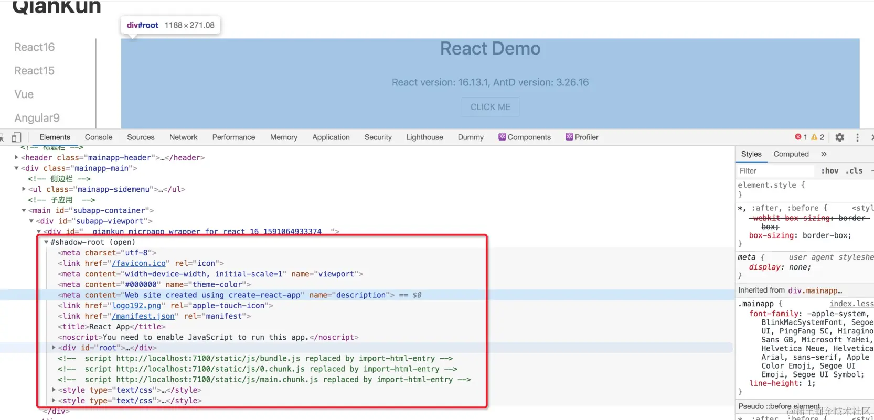Collapse the #shadow-root (open) node

pos(46,242)
